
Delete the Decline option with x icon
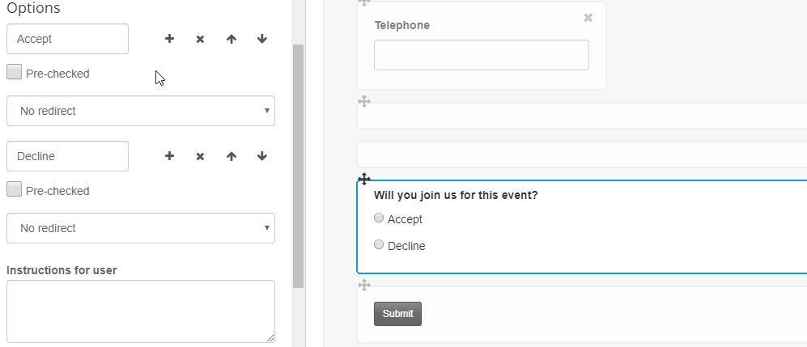[x=200, y=156]
